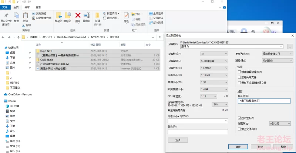Click the 粘贴 clipboard icon

tap(25, 15)
